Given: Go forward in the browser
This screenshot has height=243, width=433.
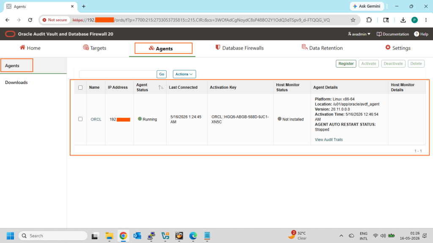Looking at the screenshot, I should pyautogui.click(x=19, y=20).
